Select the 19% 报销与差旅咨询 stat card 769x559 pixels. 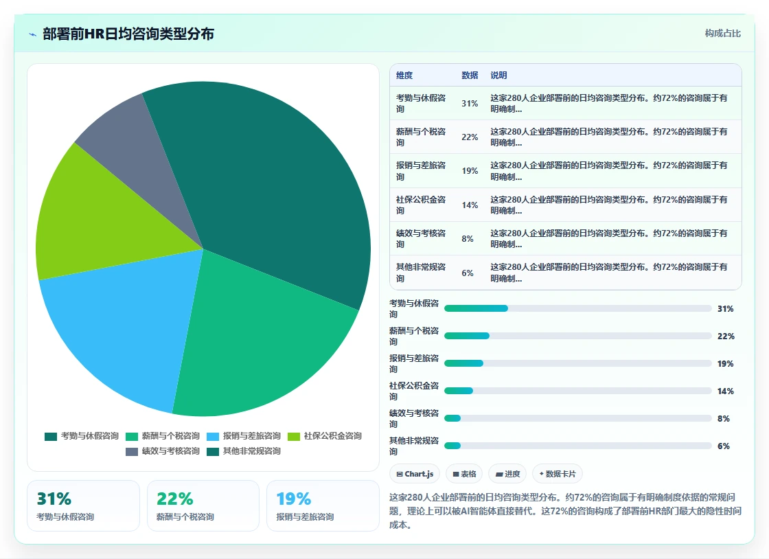click(x=323, y=505)
